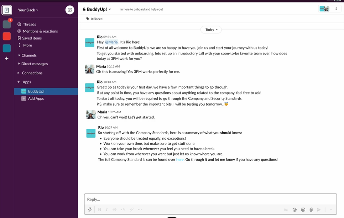Open the Company Standard 'here' link

tap(180, 160)
